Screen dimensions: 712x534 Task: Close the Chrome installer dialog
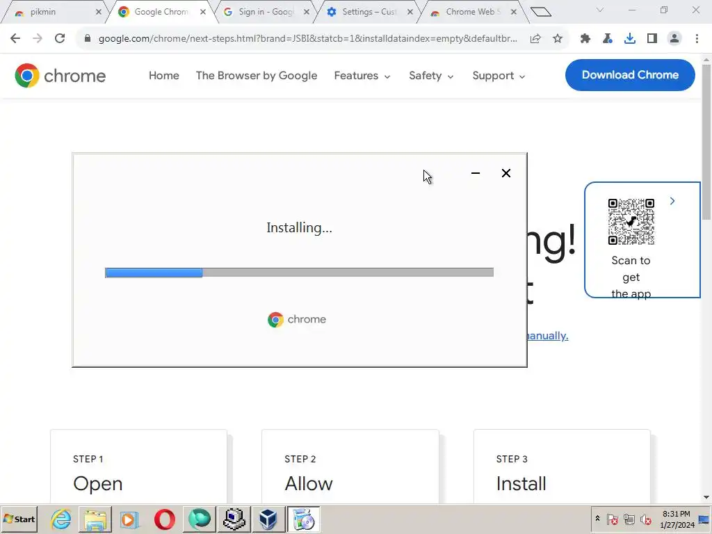506,173
